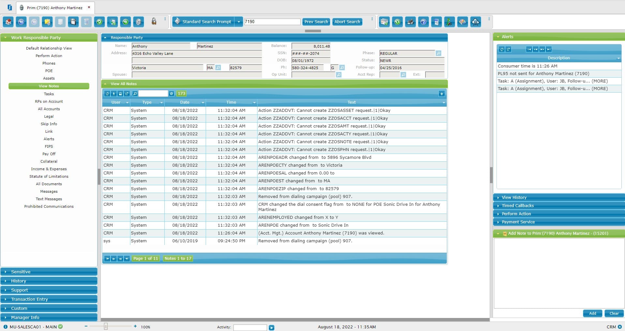Click the green globe toolbar icon
Image resolution: width=625 pixels, height=331 pixels.
(x=397, y=22)
